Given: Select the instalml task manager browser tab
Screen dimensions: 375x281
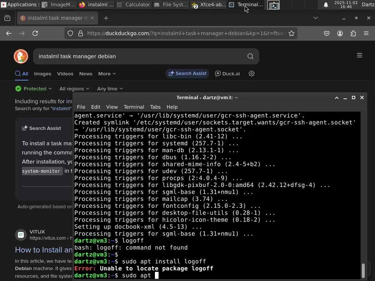Looking at the screenshot, I should coord(57,18).
